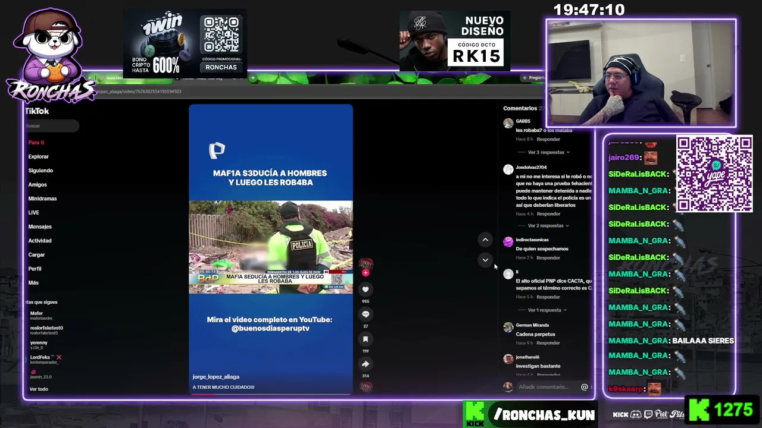The image size is (762, 428).
Task: Click the streamer webcam overlay
Action: point(641,73)
